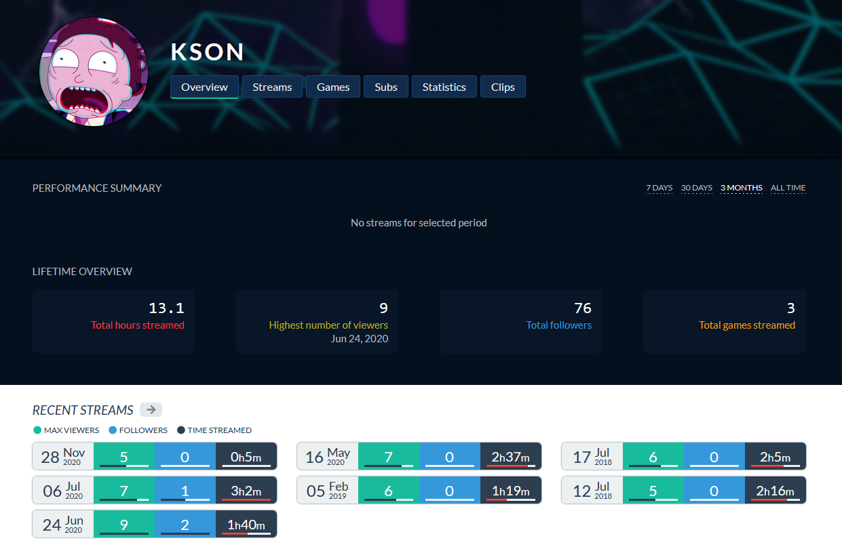Click the MAX VIEWERS legend dot

[37, 430]
